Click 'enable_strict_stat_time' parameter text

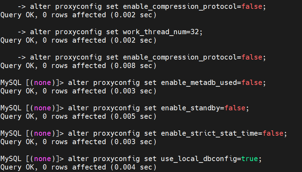pyautogui.click(x=209, y=134)
